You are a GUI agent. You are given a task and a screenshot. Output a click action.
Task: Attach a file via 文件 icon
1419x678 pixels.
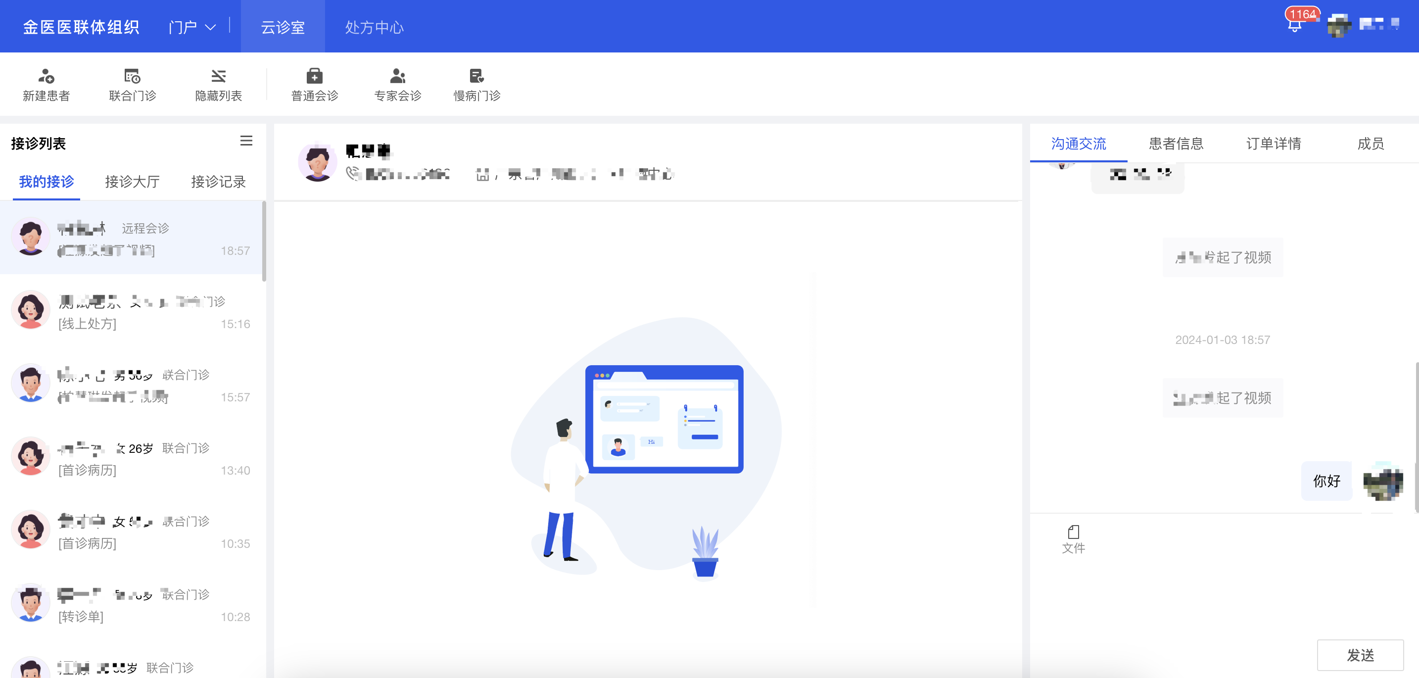pos(1073,539)
